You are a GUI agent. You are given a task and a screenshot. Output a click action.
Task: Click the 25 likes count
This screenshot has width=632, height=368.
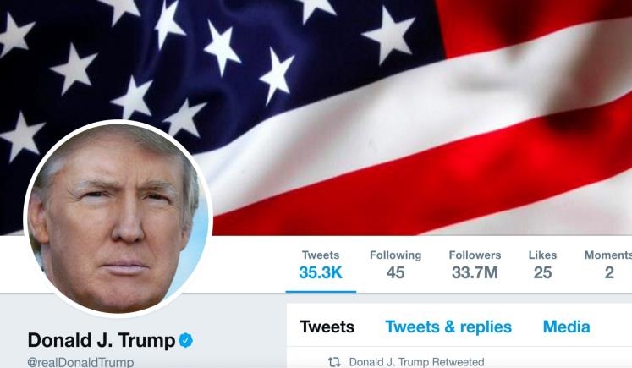pos(542,273)
